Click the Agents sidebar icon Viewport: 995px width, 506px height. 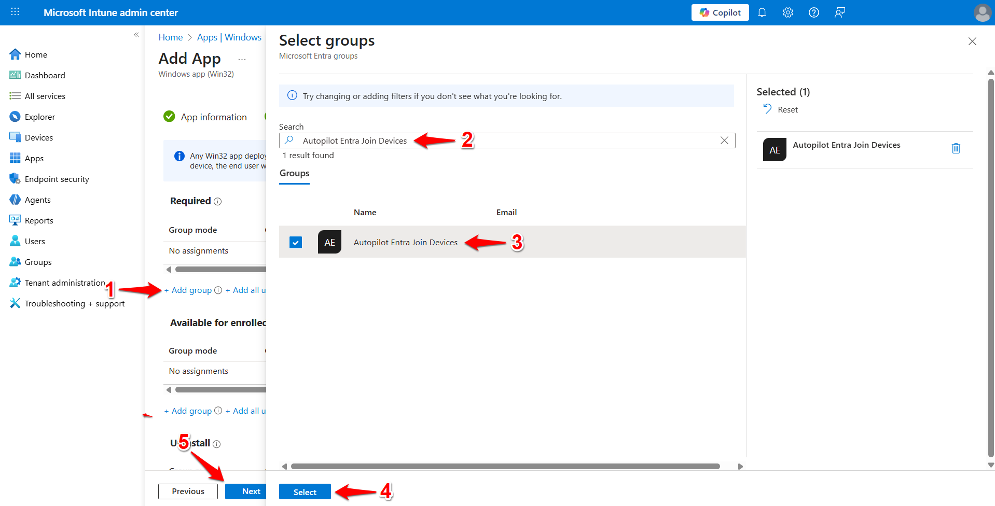point(15,200)
